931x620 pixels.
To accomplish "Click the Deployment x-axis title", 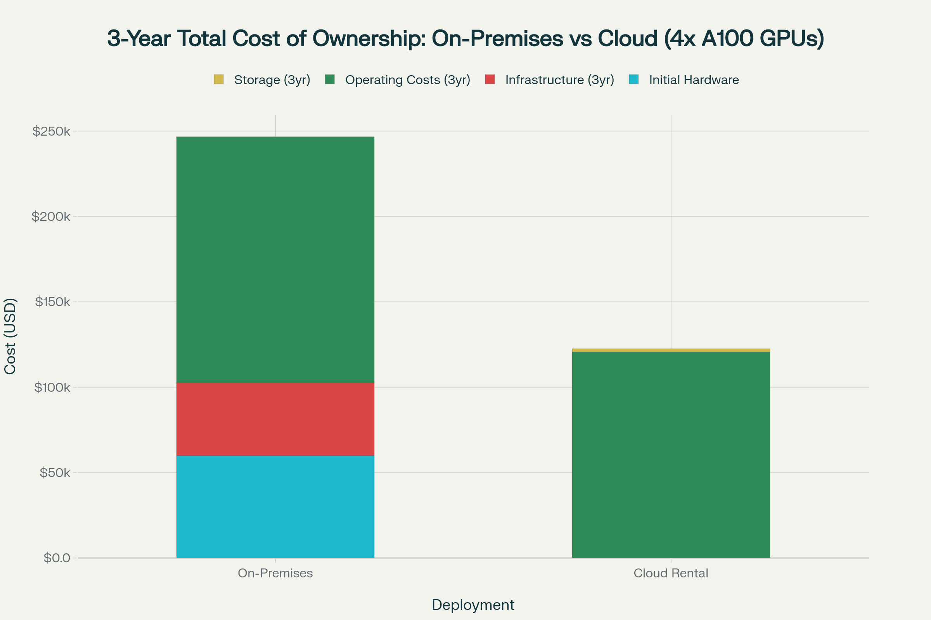I will coord(473,604).
